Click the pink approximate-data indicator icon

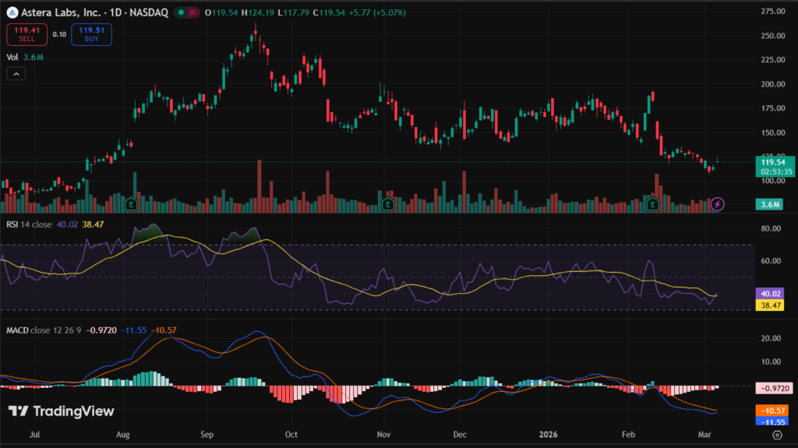192,12
